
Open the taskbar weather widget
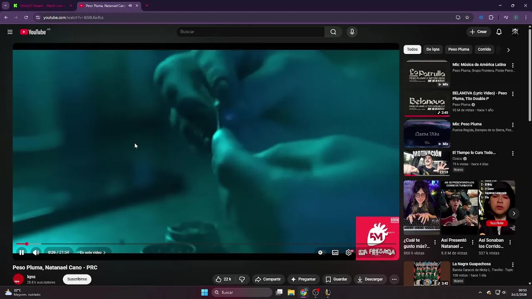pos(23,292)
